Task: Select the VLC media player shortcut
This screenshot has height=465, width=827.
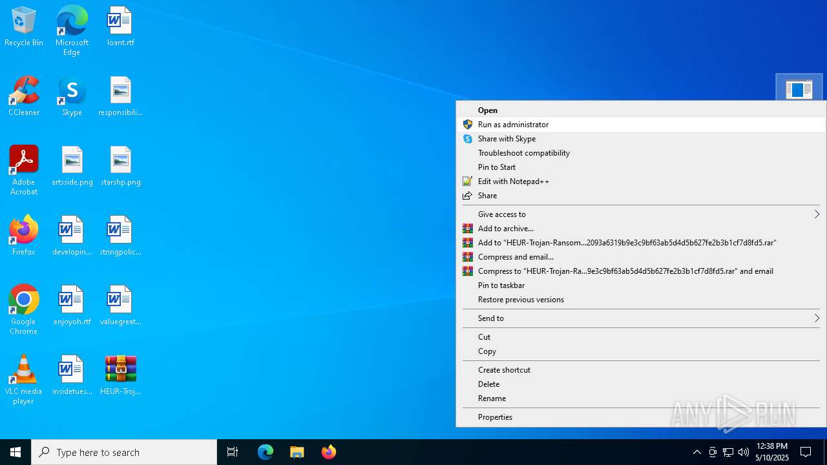Action: point(24,379)
